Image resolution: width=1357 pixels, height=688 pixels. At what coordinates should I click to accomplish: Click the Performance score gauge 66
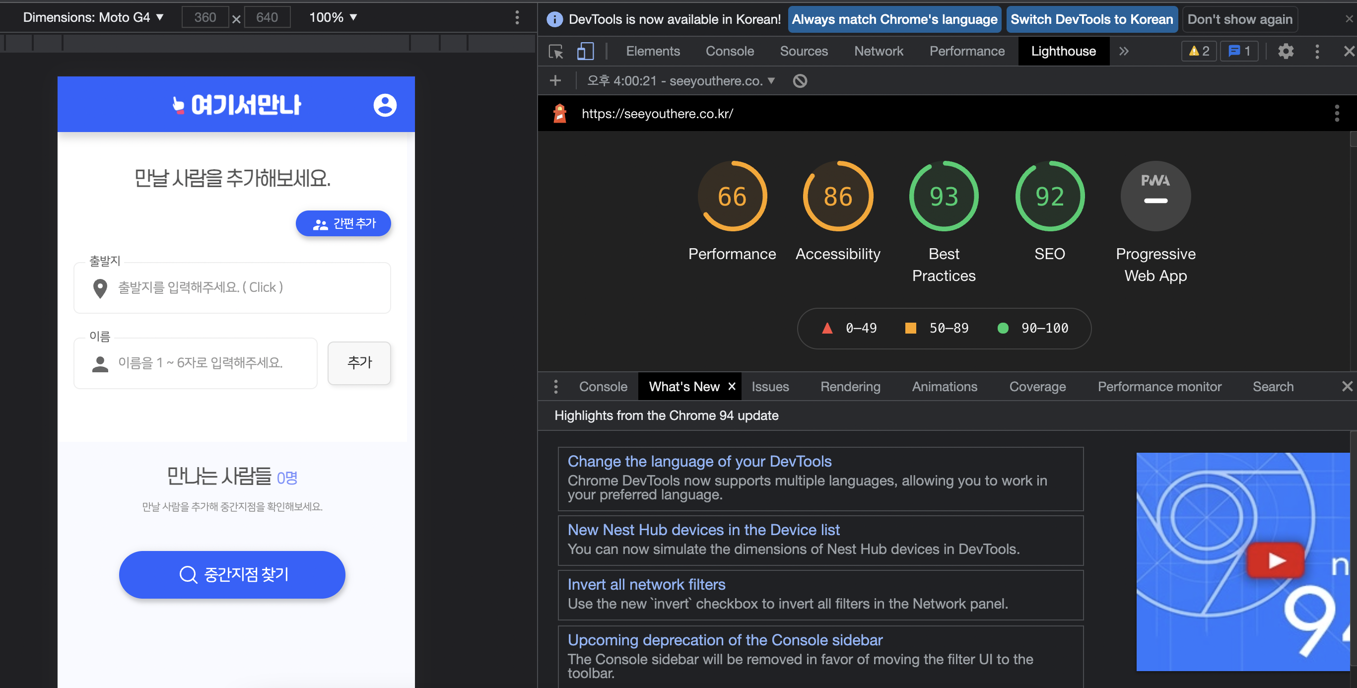pyautogui.click(x=732, y=196)
